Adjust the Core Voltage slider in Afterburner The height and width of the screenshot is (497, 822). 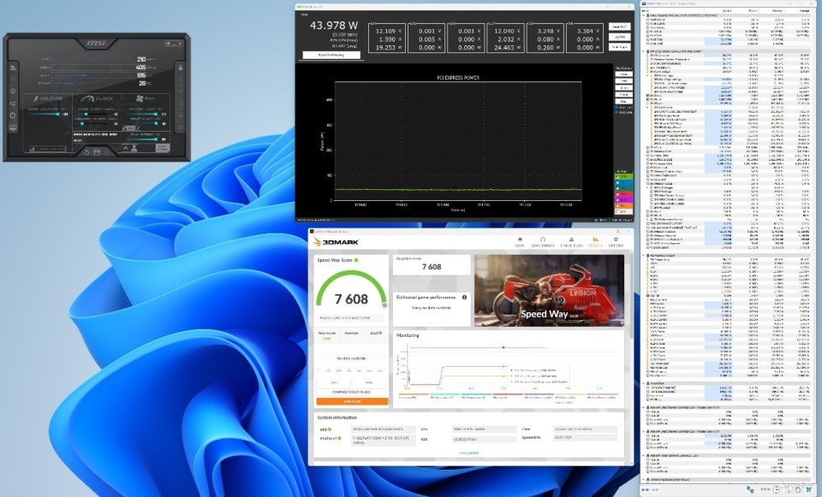(44, 114)
